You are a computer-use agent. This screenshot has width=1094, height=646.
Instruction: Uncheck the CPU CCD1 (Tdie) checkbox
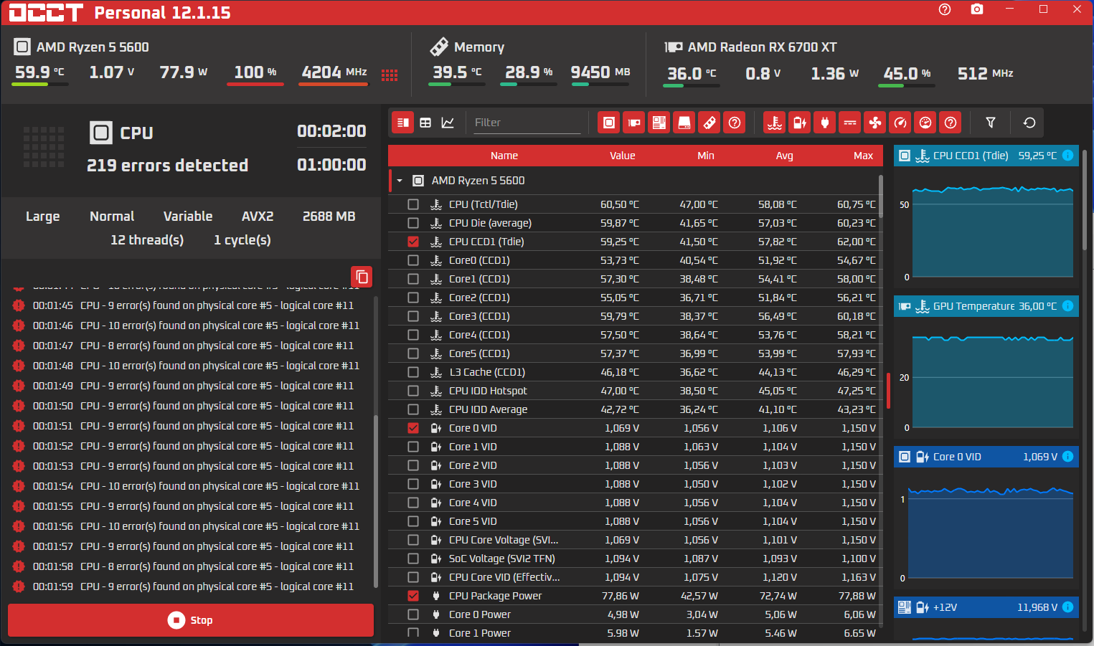pos(413,242)
